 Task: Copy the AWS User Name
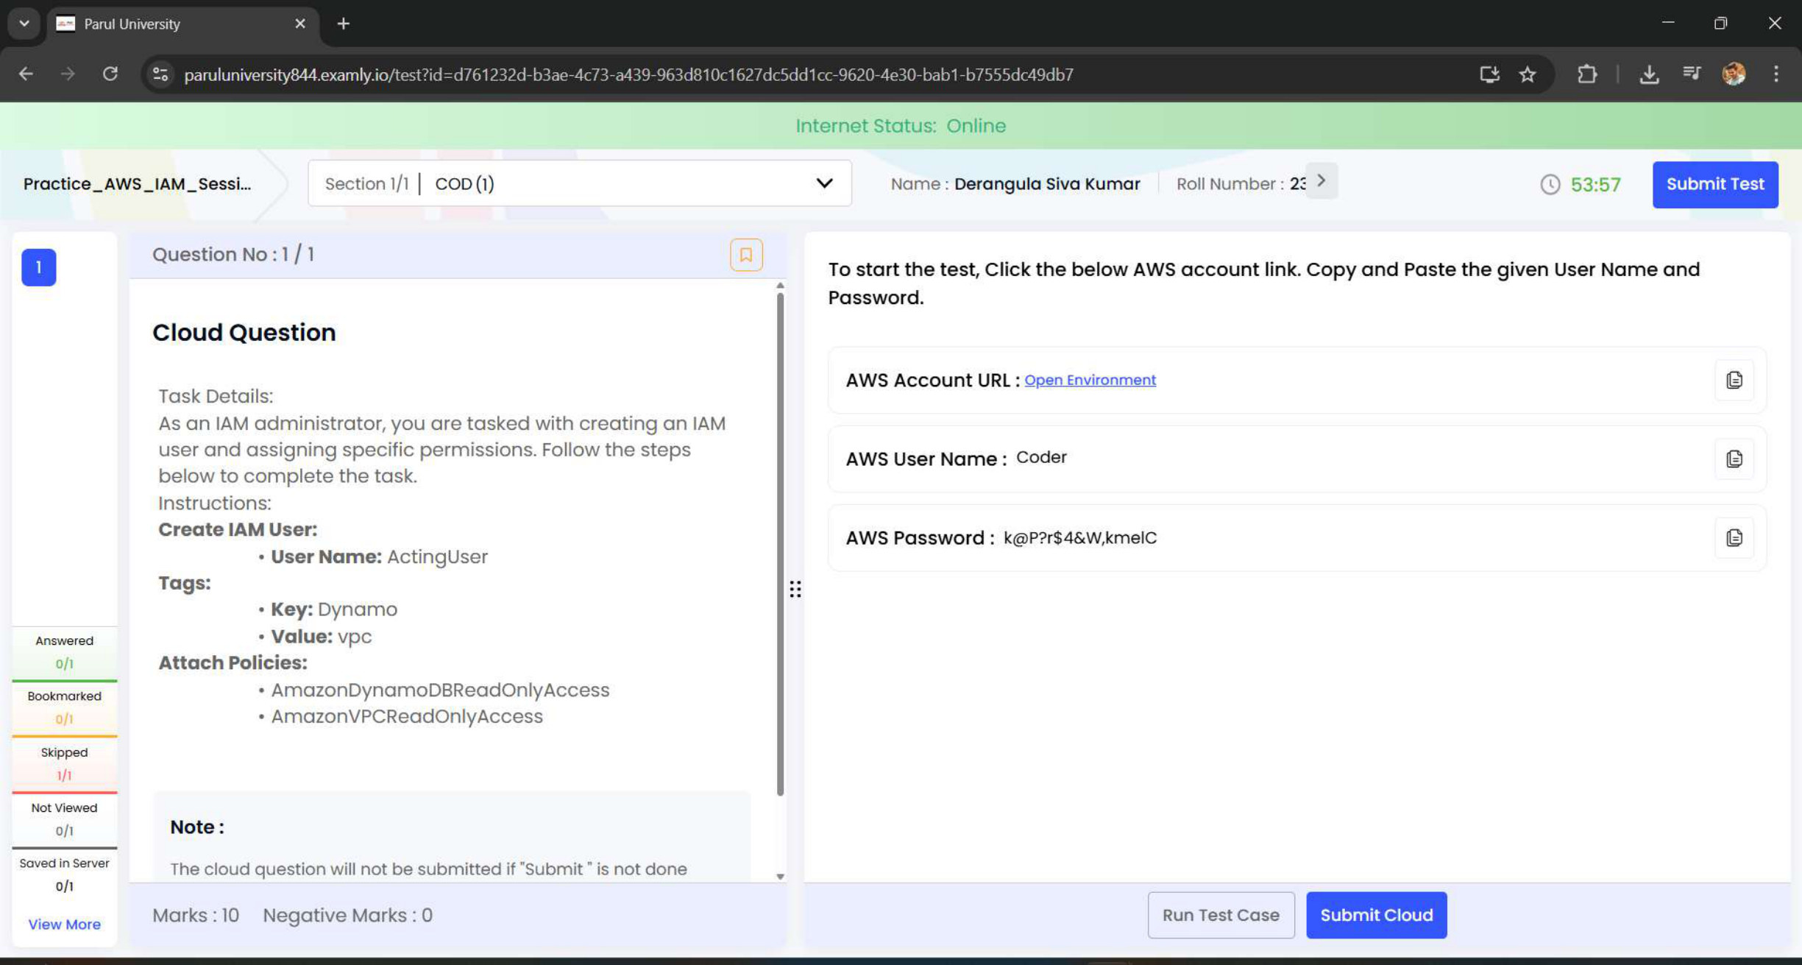[x=1734, y=459]
